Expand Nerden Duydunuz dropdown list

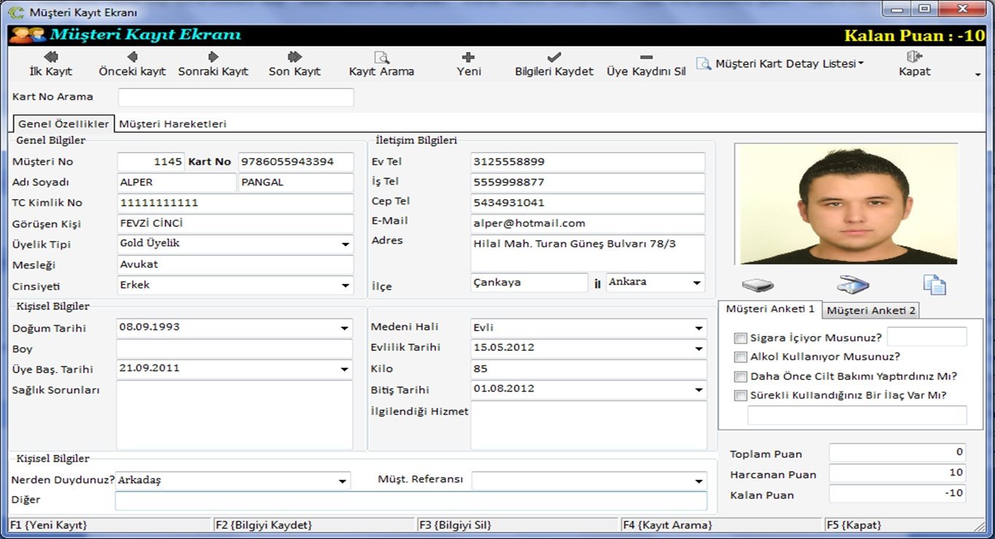click(343, 481)
